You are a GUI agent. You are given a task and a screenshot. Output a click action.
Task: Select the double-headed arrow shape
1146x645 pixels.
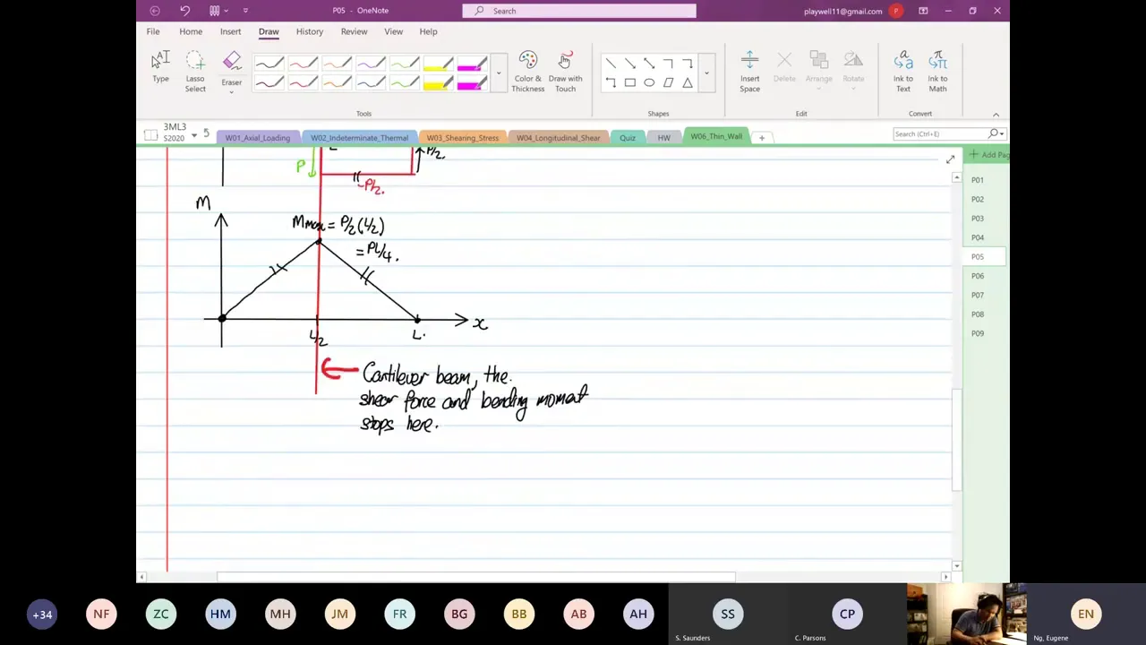(x=649, y=64)
